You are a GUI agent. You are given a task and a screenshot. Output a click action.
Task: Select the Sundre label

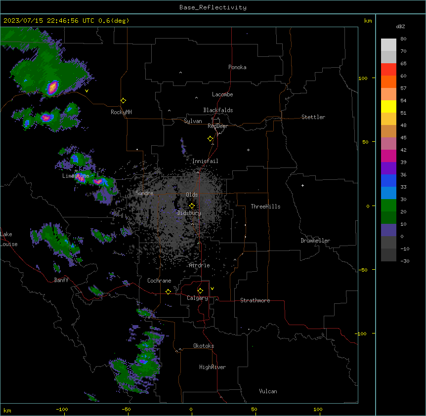[x=144, y=193]
